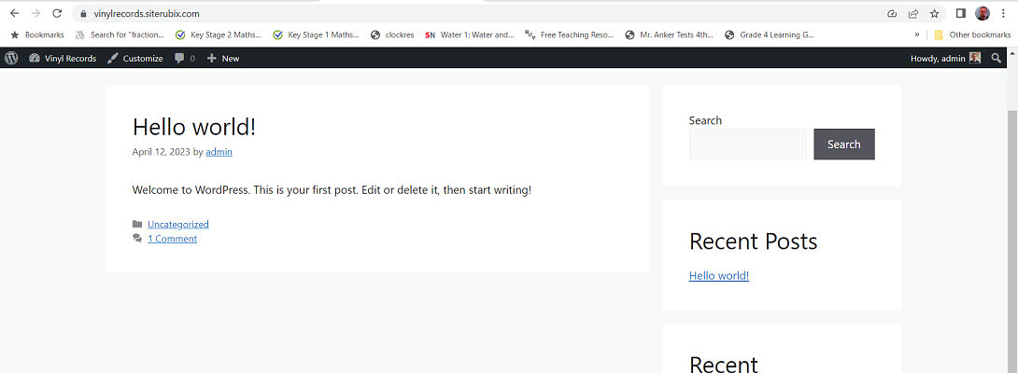Go back using the browser back arrow
This screenshot has width=1018, height=373.
click(x=14, y=14)
